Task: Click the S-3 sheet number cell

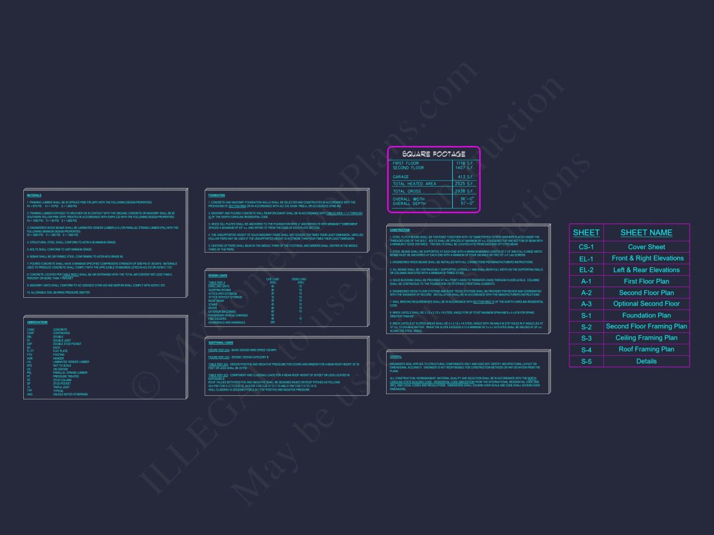Action: click(x=586, y=338)
